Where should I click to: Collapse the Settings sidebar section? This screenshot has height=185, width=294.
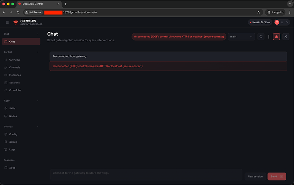tap(38, 126)
